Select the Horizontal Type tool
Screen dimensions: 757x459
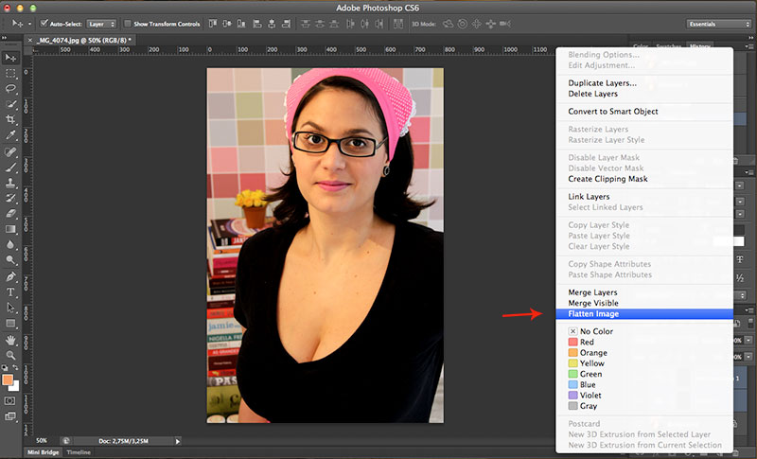coord(11,292)
